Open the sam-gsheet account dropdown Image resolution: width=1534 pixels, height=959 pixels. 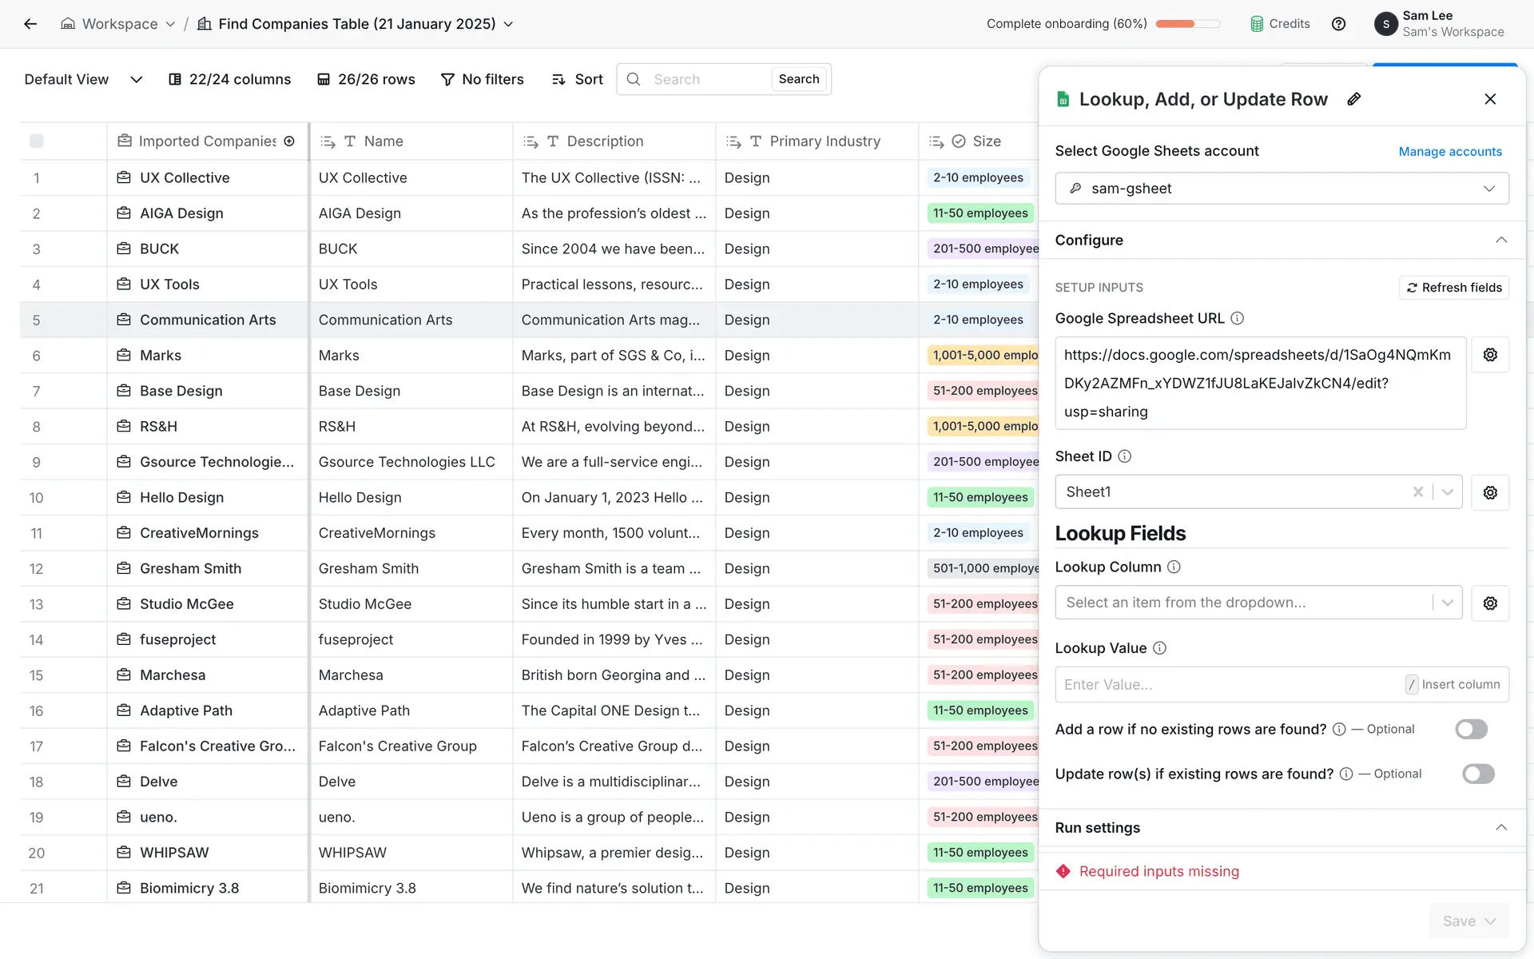pyautogui.click(x=1281, y=189)
